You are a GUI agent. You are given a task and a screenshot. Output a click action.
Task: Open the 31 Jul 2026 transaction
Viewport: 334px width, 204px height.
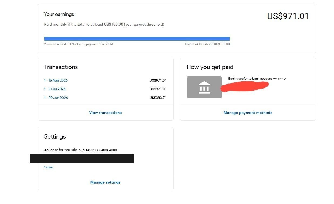coord(55,89)
